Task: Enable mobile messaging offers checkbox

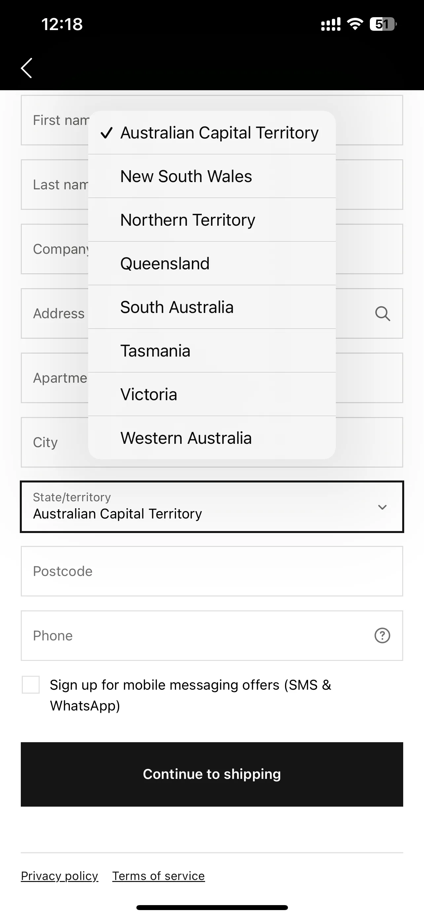Action: 31,685
